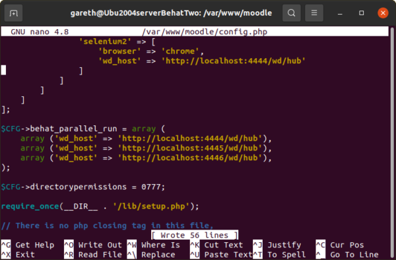Image resolution: width=396 pixels, height=260 pixels.
Task: Open the hamburger menu in title bar
Action: [314, 13]
